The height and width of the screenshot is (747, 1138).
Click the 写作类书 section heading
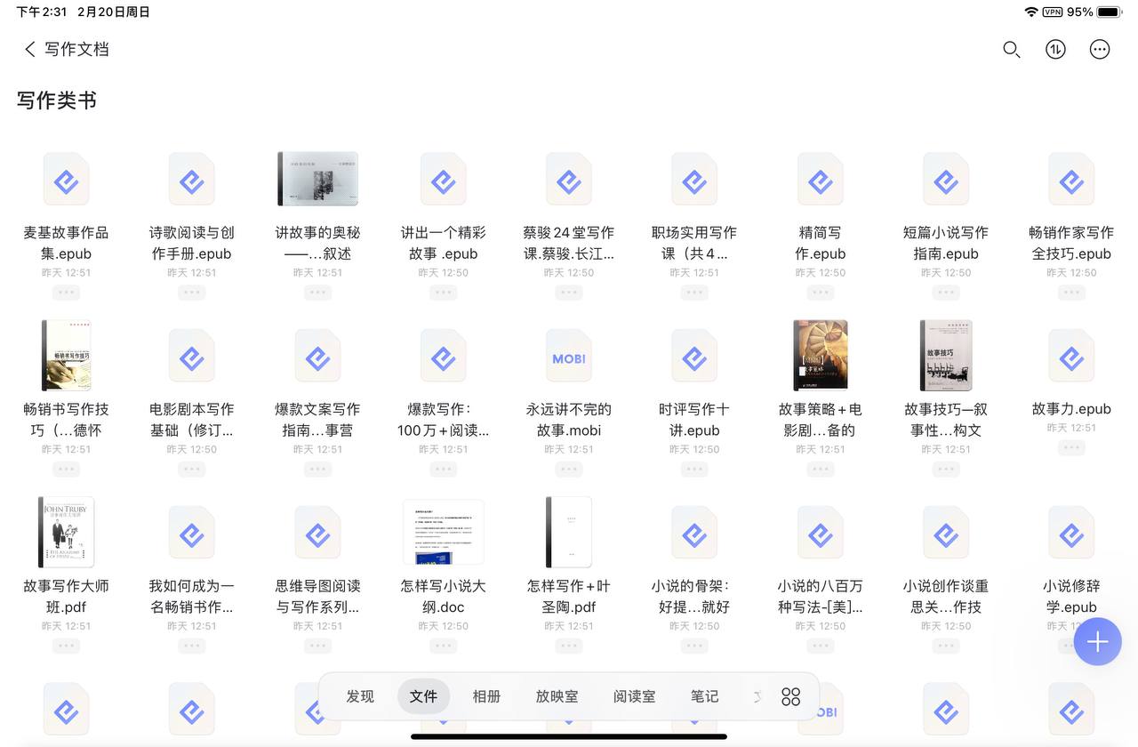tap(57, 100)
